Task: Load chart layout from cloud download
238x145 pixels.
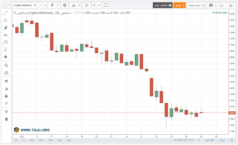Action: 221,5
